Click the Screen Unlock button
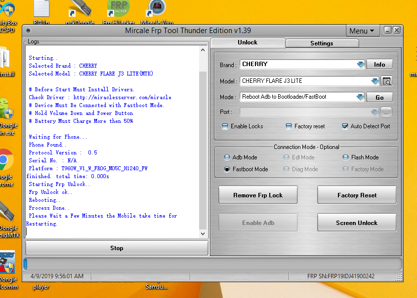Screen dimensions: 417x298 point(357,223)
